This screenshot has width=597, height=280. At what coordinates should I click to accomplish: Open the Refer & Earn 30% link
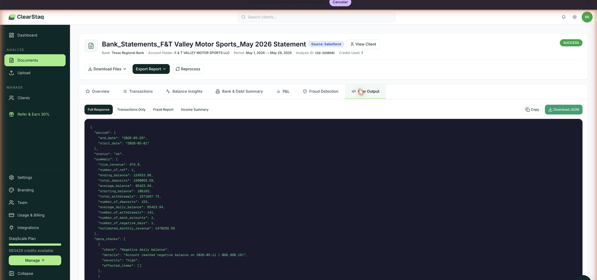(x=35, y=114)
